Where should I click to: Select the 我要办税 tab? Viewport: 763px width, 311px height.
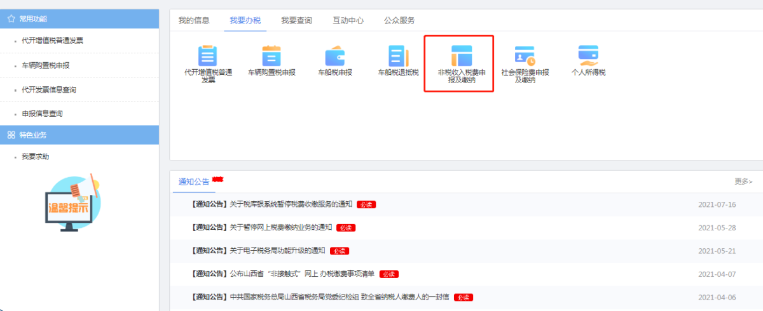[245, 20]
